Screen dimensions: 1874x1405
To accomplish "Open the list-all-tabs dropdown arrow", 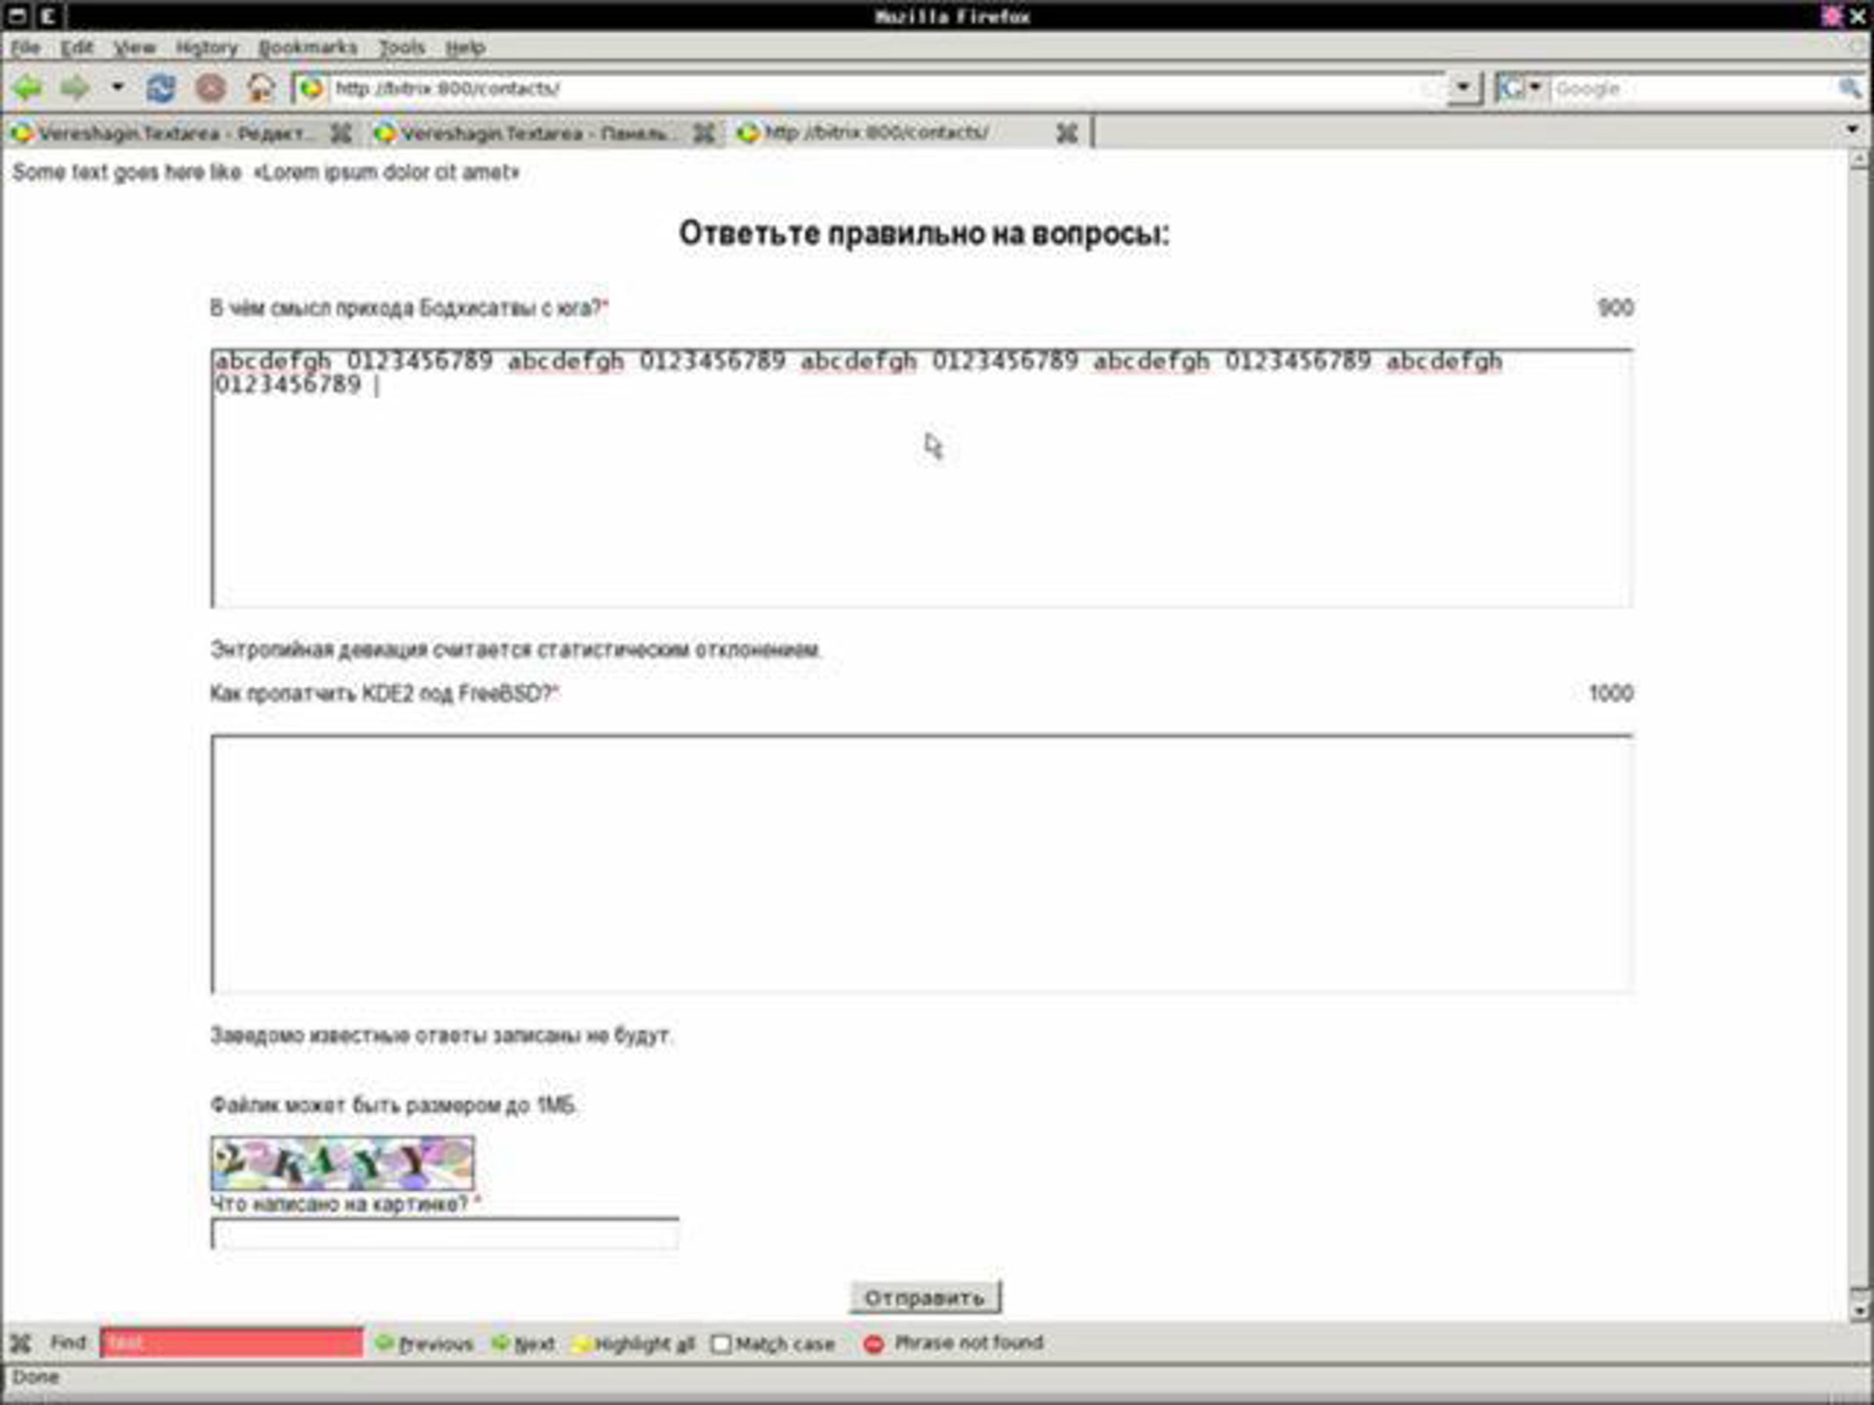I will pyautogui.click(x=1852, y=130).
